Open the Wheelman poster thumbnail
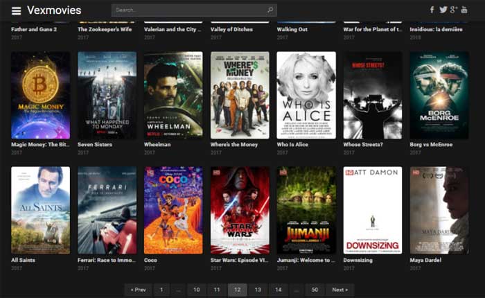485x298 pixels. coord(173,96)
